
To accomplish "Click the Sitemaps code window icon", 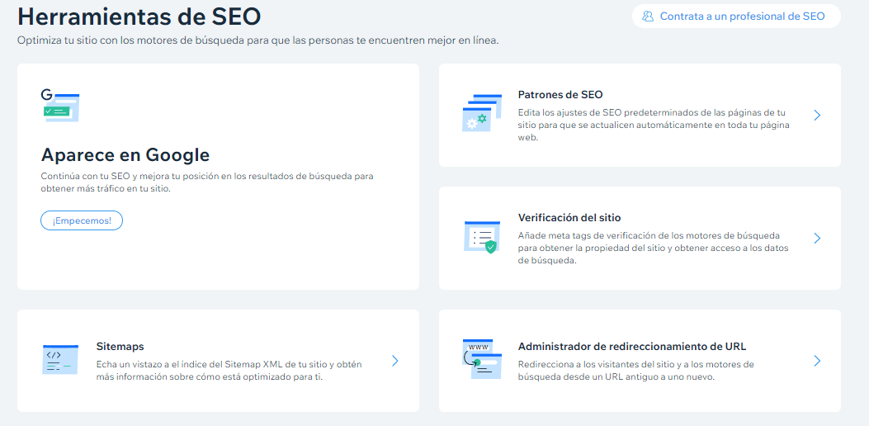I will click(60, 360).
